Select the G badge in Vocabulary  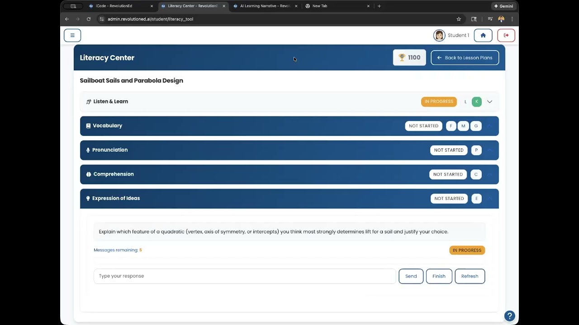coord(476,126)
